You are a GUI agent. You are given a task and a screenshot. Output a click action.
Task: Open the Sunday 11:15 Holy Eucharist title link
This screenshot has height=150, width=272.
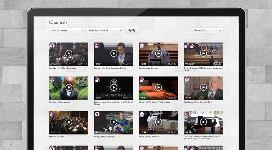(62, 68)
